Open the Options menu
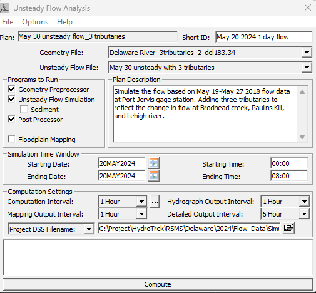The height and width of the screenshot is (293, 316). coord(35,22)
